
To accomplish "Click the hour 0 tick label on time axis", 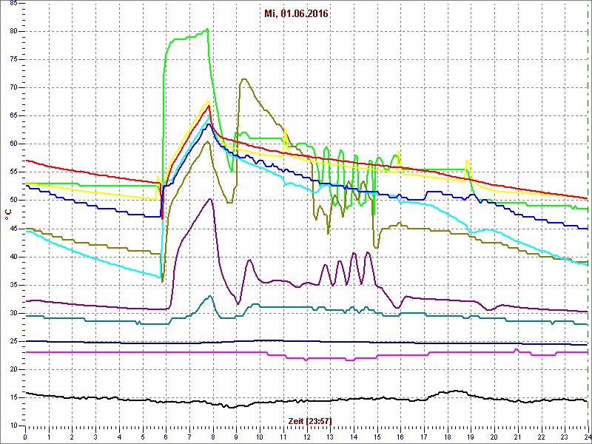I will tap(25, 437).
